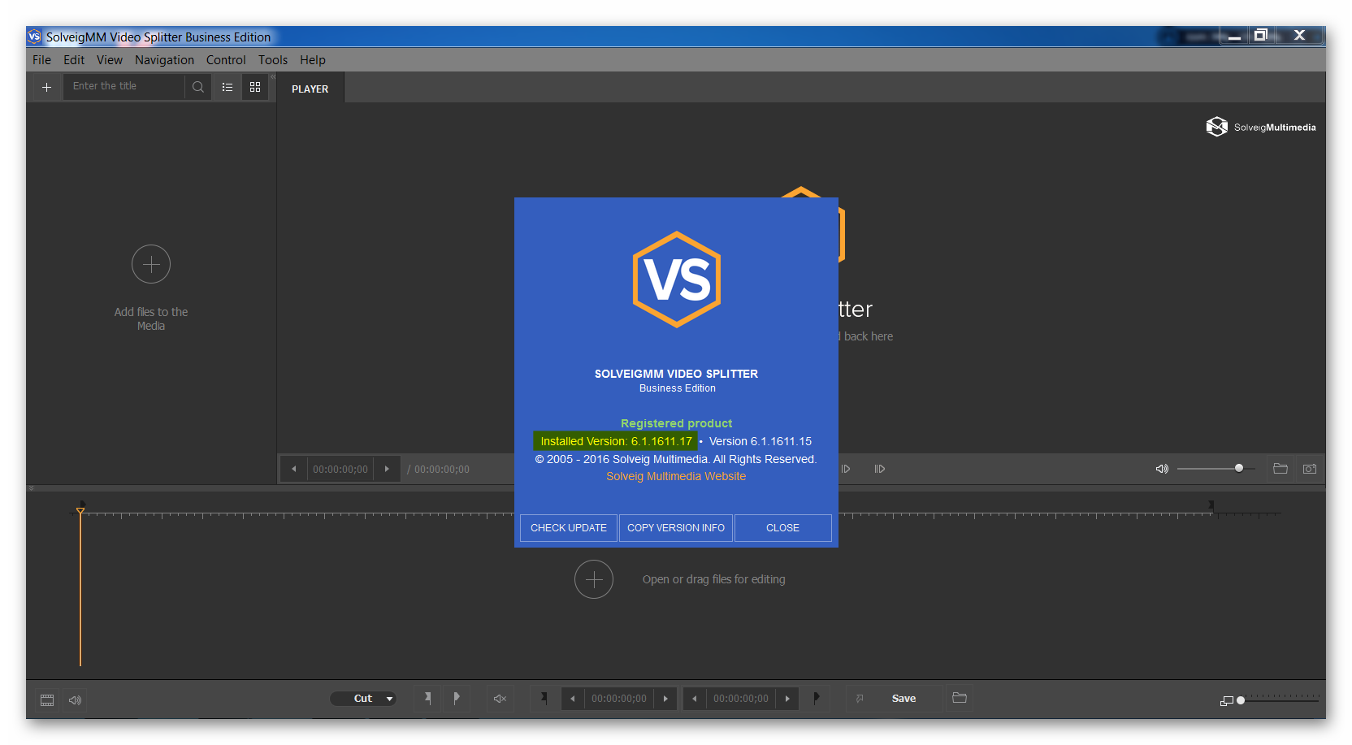Screen dimensions: 1352x745
Task: Toggle video track view icon at bottom left
Action: click(x=47, y=700)
